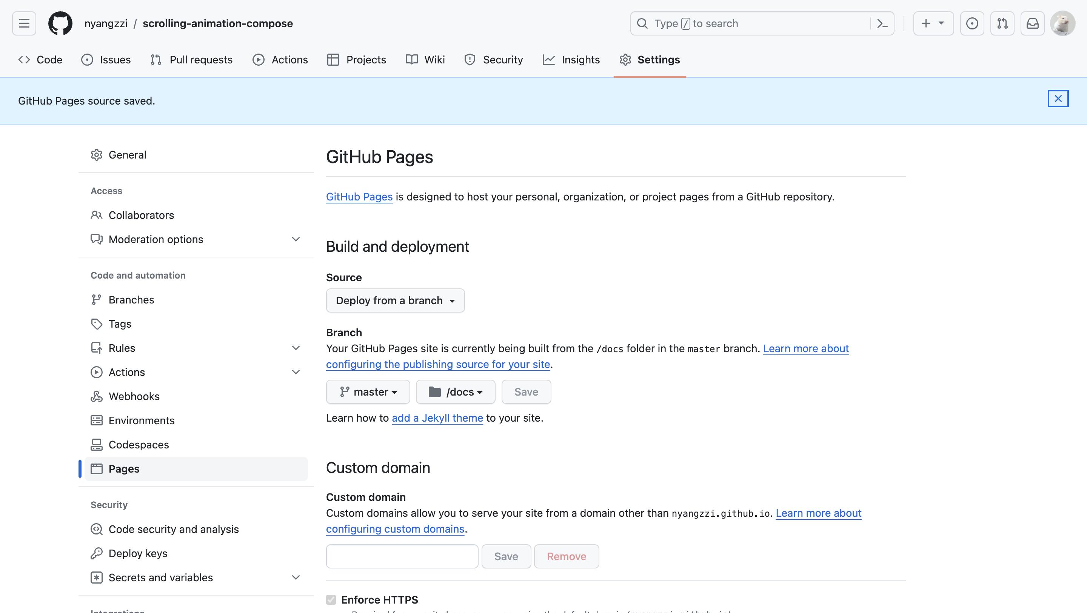
Task: Expand Moderation options in the sidebar
Action: click(296, 239)
